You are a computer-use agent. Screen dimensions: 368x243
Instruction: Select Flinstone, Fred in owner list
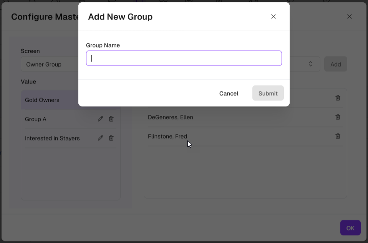click(x=167, y=136)
